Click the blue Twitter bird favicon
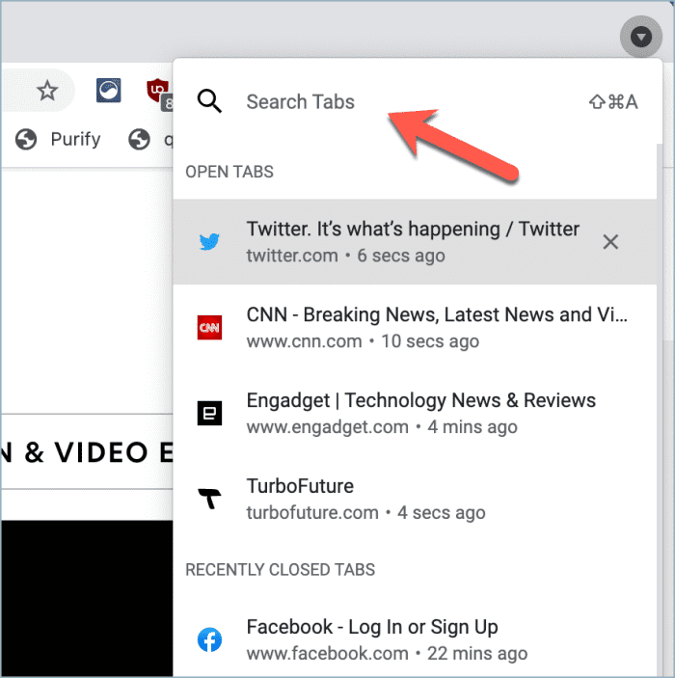Screen dimensions: 675x678 209,242
